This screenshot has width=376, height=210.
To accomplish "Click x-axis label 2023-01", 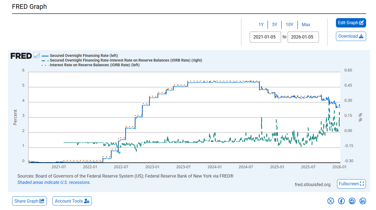I will (x=152, y=167).
